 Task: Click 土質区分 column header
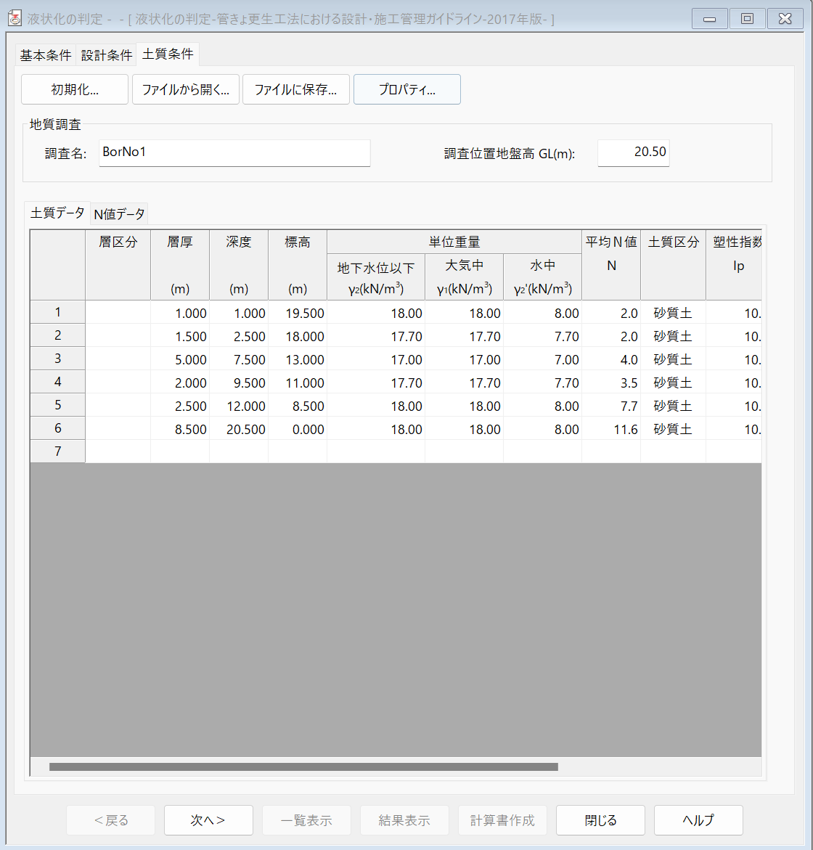[673, 265]
